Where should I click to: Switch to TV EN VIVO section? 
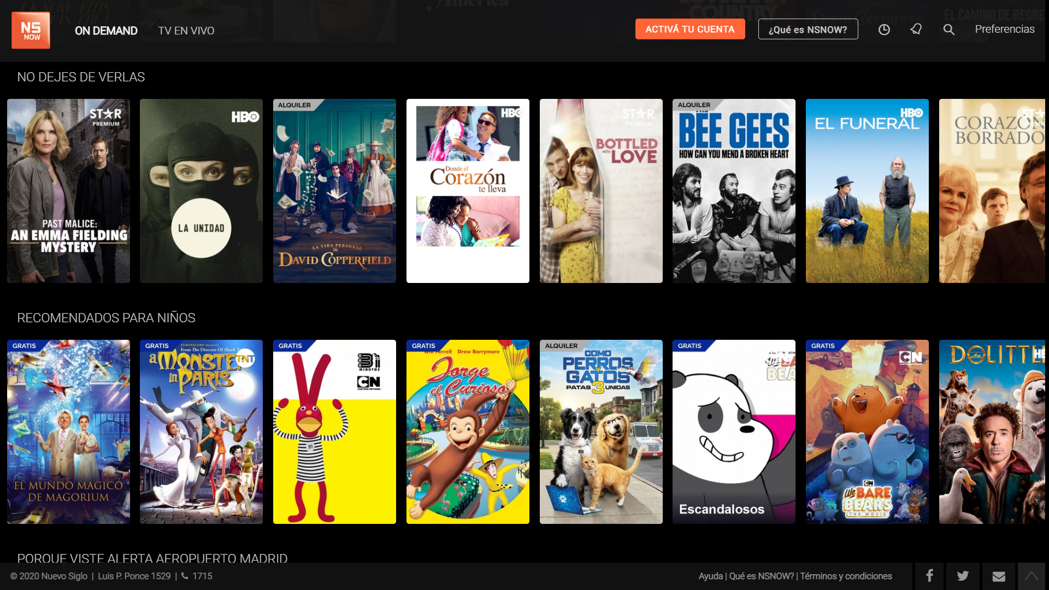186,31
